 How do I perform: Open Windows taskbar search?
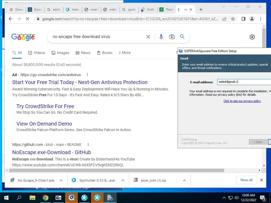tap(19, 198)
